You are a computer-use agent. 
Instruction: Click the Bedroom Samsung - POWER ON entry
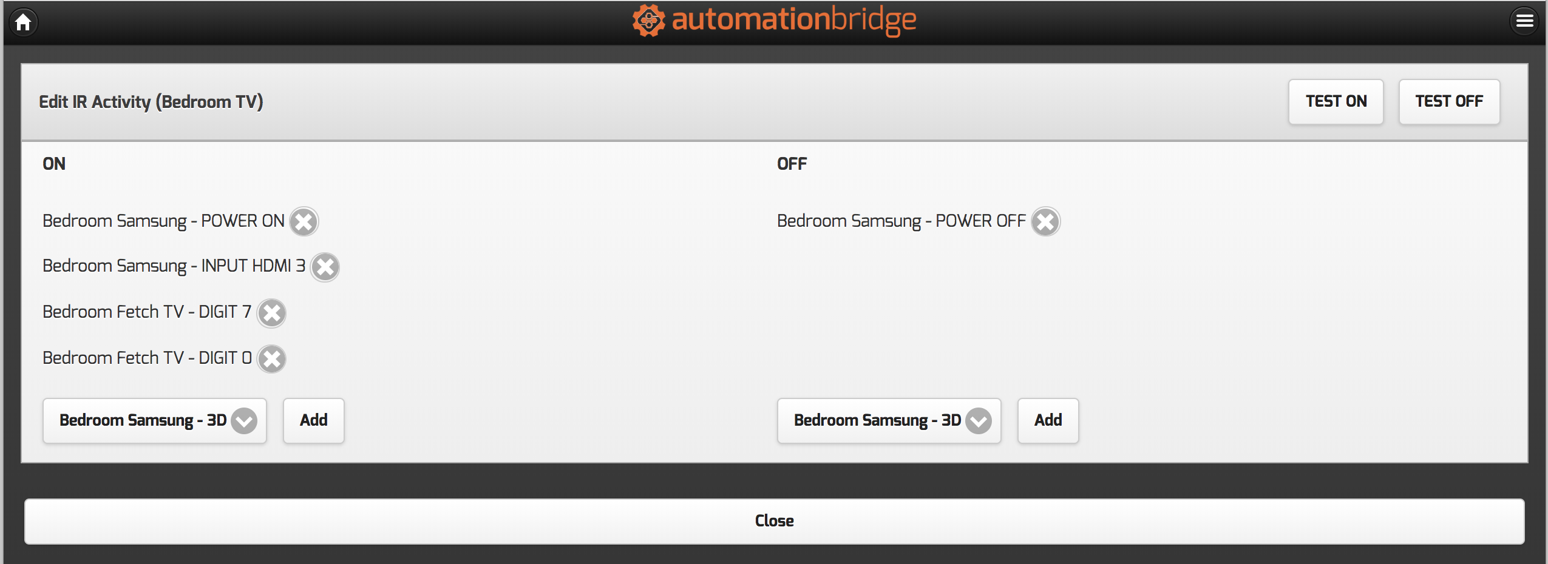[163, 221]
